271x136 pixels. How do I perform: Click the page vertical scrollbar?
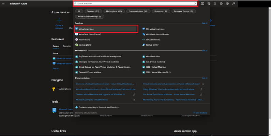click(x=270, y=64)
